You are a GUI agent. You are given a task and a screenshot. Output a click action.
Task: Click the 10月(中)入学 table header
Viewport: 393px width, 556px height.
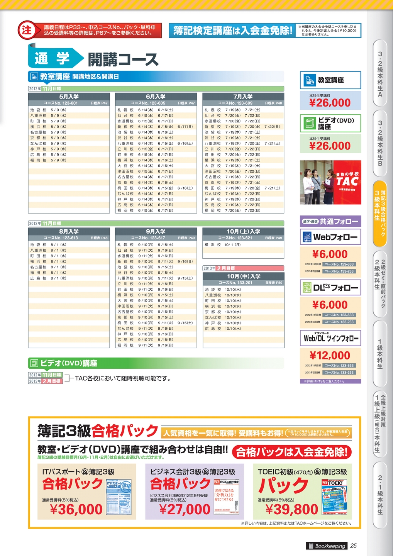point(243,276)
